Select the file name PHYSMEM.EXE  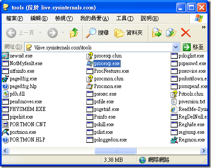[27, 109]
